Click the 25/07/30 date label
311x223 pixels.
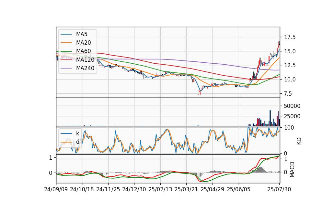point(279,189)
